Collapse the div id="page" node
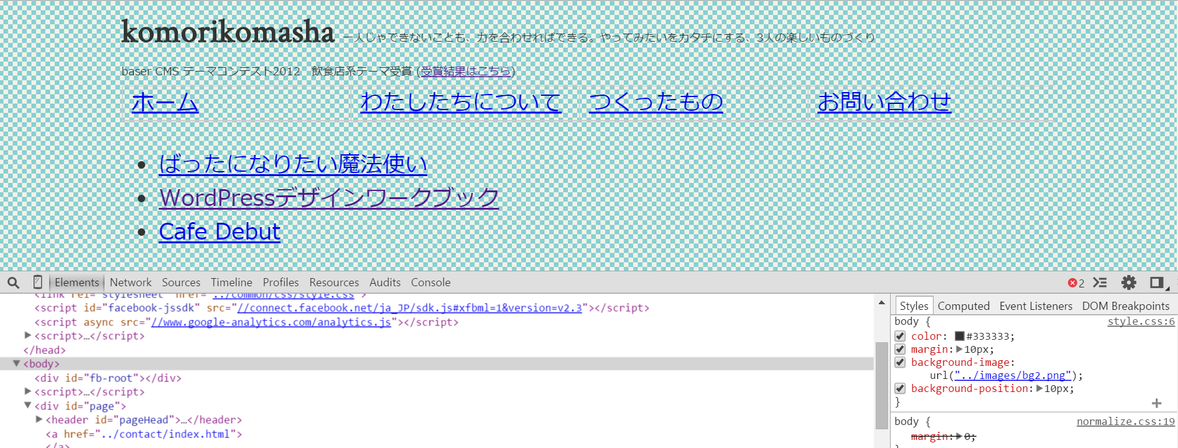The image size is (1178, 448). [28, 405]
